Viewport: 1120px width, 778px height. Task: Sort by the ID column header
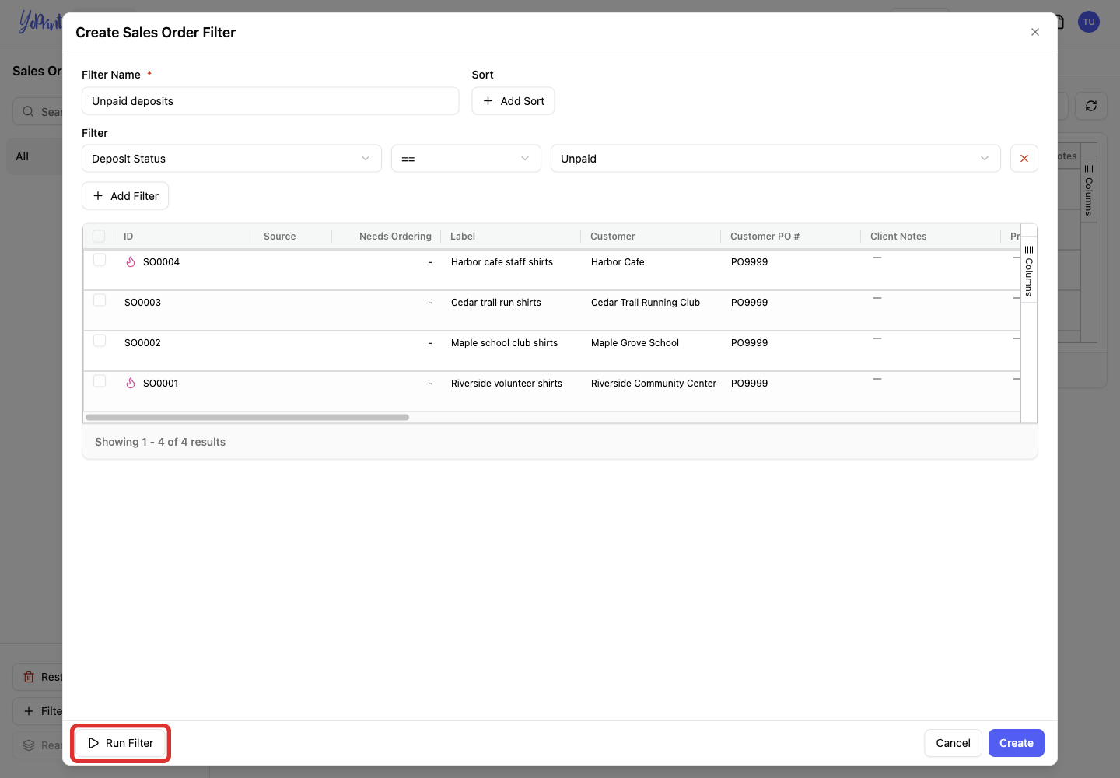click(x=128, y=237)
